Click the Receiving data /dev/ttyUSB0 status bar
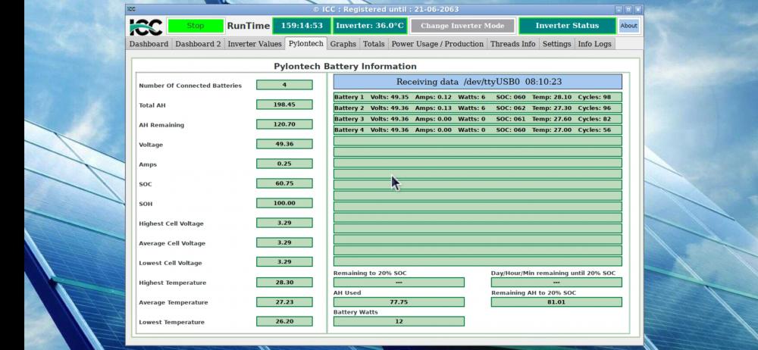Screen dimensions: 758x350 [x=478, y=82]
